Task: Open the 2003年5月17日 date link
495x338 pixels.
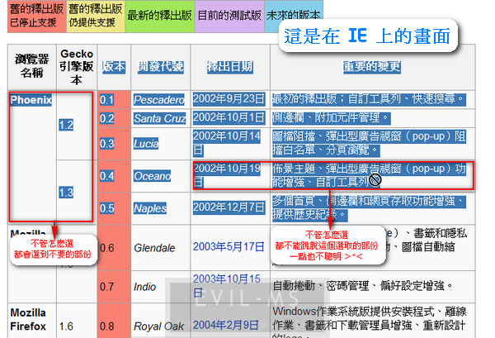Action: pos(229,246)
